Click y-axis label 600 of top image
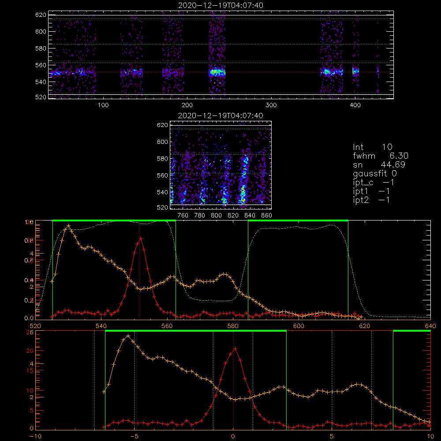The width and height of the screenshot is (441, 441). click(41, 31)
